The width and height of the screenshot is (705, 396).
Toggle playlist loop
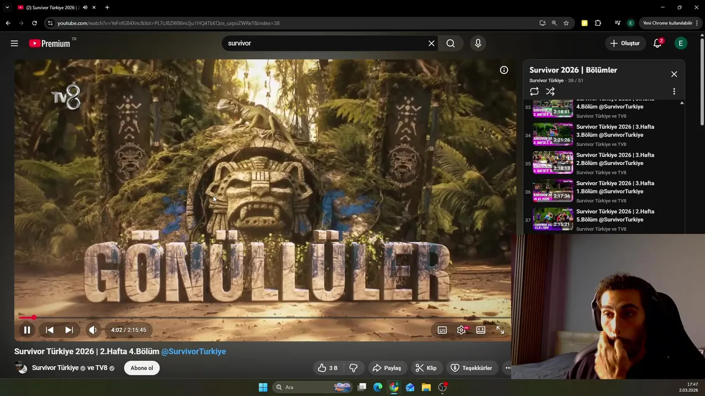coord(534,91)
